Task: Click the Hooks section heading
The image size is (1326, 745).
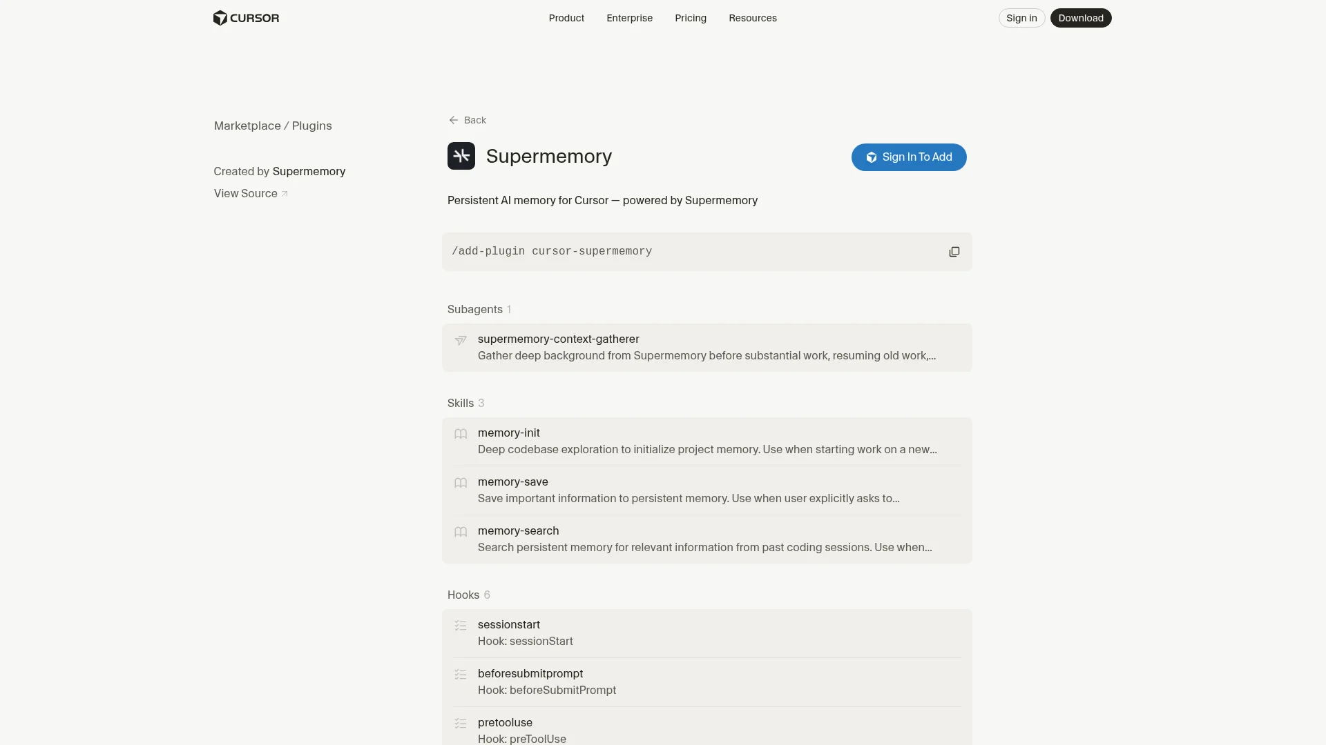Action: click(463, 595)
